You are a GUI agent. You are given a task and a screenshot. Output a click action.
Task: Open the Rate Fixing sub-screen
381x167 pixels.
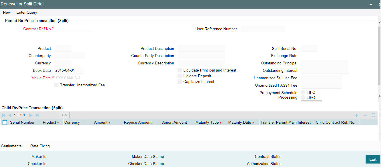pyautogui.click(x=40, y=146)
